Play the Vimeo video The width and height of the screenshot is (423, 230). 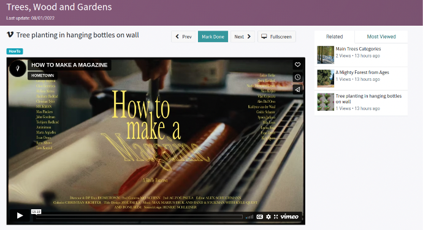click(20, 215)
